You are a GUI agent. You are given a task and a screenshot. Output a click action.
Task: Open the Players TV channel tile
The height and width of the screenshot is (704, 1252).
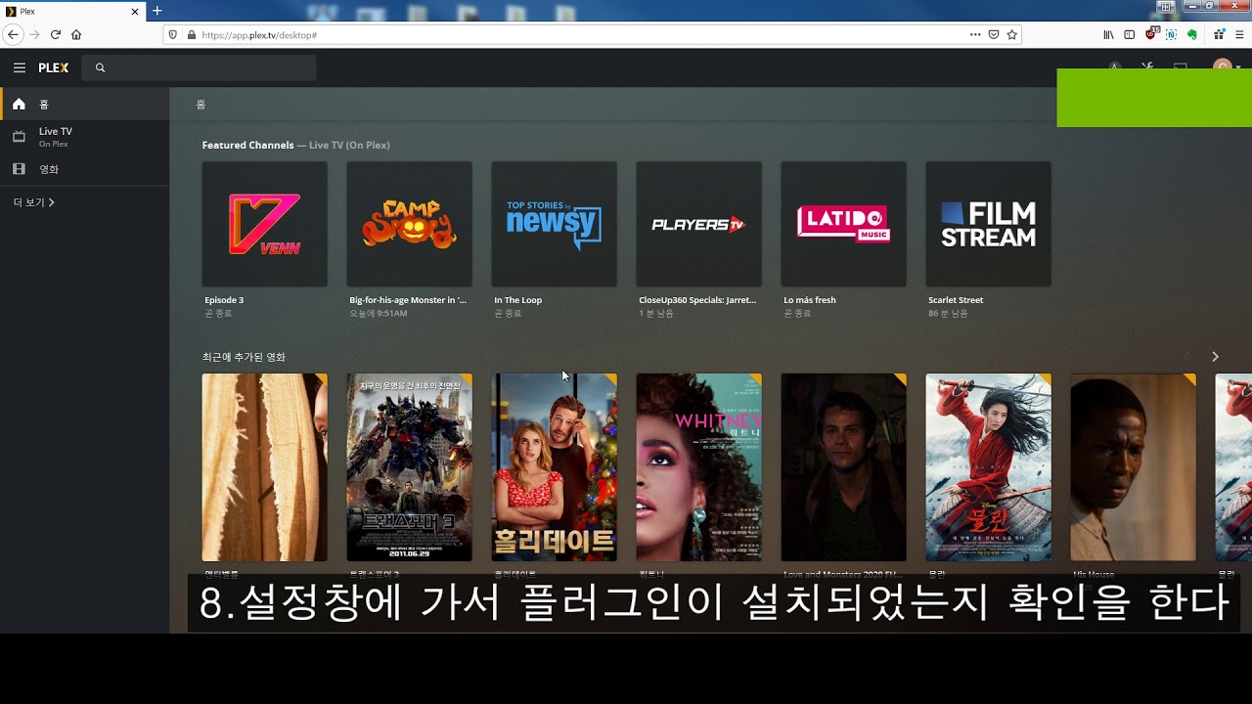699,224
